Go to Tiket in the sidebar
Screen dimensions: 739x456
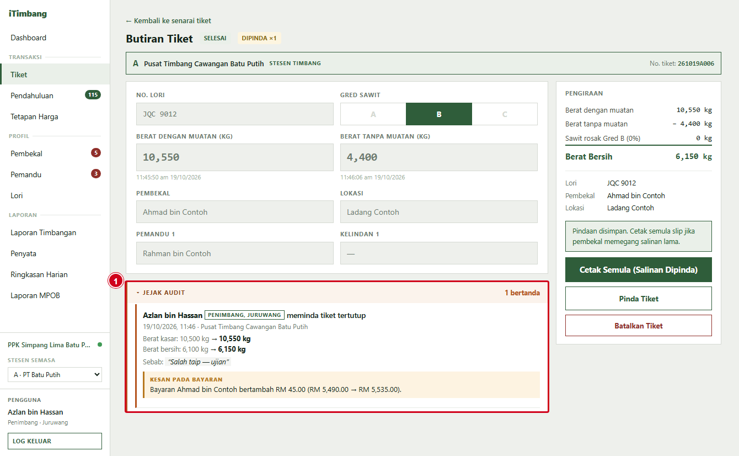pos(55,75)
